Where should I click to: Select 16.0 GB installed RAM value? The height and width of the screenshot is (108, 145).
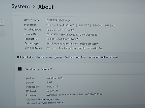(x=60, y=30)
